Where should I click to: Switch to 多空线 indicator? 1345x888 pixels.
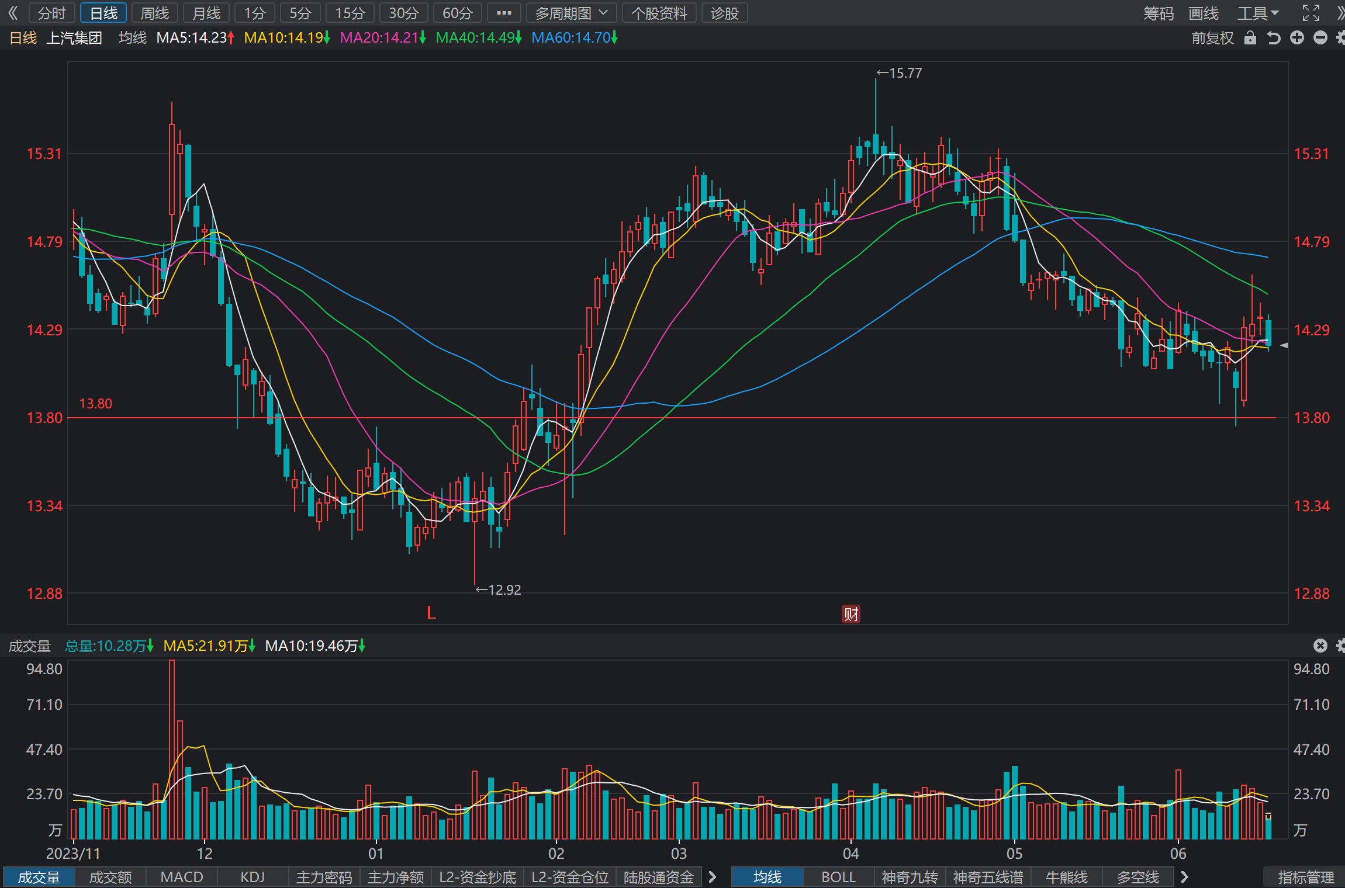click(x=1138, y=877)
